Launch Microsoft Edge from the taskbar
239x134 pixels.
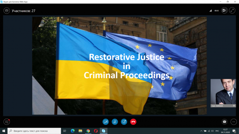coord(73,131)
